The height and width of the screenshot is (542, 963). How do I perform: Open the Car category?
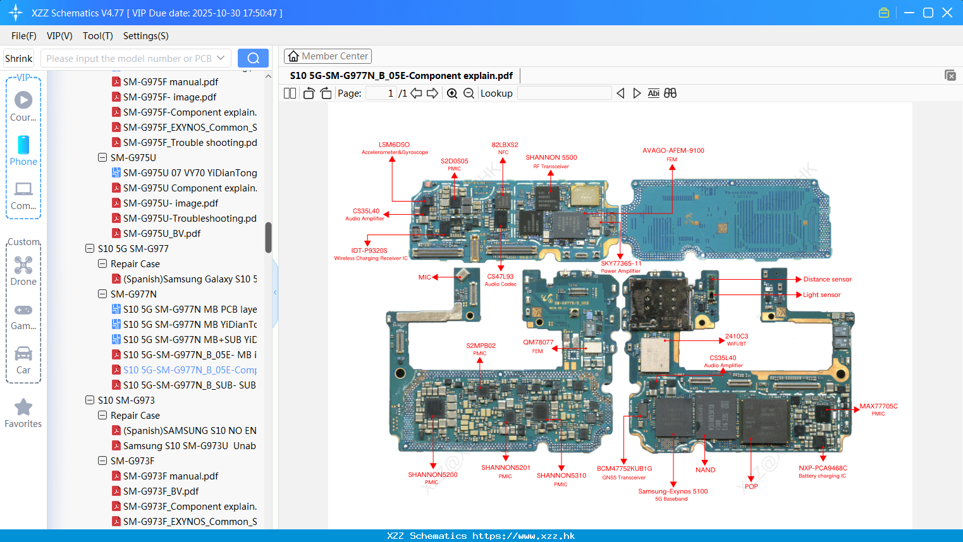(23, 360)
